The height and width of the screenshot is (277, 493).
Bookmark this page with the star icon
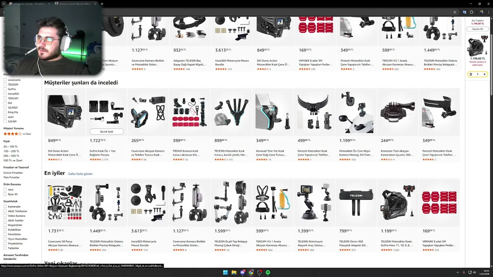click(455, 12)
